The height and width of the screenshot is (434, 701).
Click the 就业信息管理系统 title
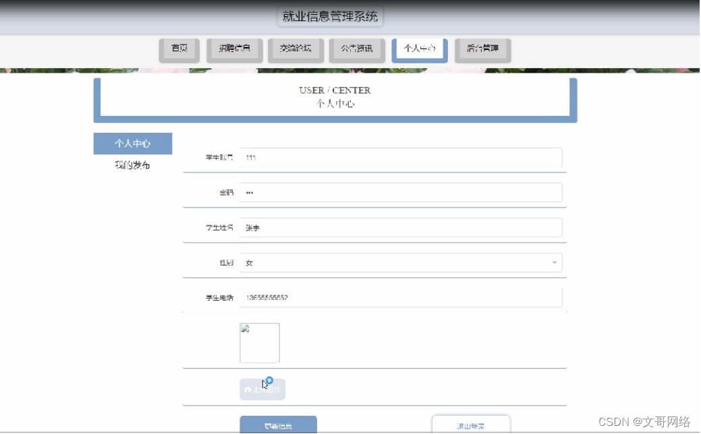[x=330, y=17]
